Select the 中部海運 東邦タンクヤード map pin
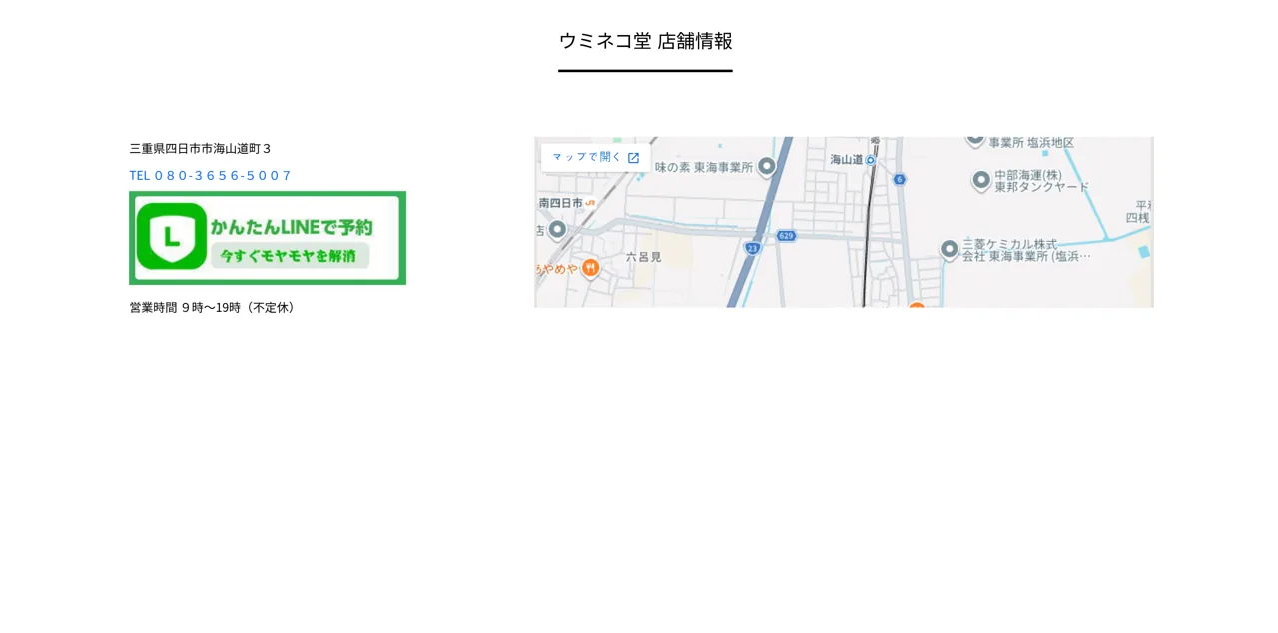 click(981, 180)
